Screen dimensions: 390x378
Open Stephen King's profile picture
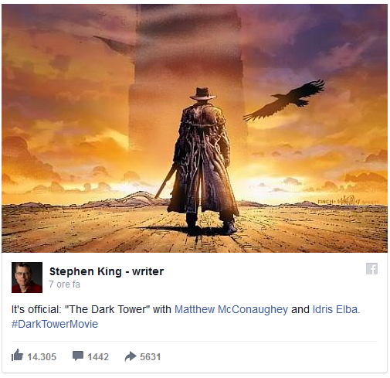click(27, 278)
